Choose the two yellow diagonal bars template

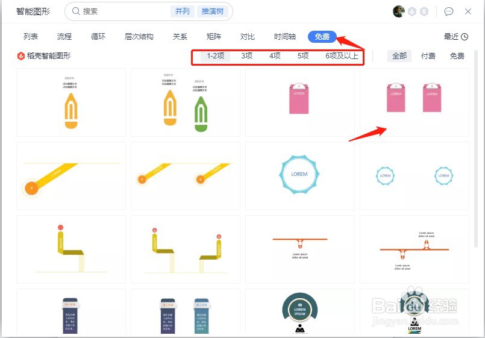(186, 176)
